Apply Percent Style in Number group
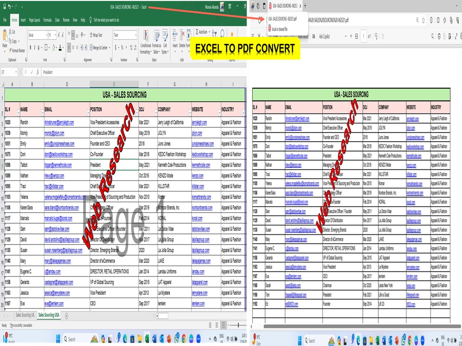This screenshot has width=462, height=346. [x=122, y=48]
